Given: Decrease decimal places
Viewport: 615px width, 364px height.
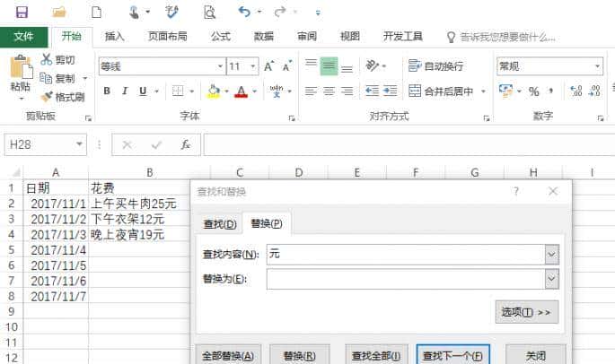Looking at the screenshot, I should coord(594,91).
